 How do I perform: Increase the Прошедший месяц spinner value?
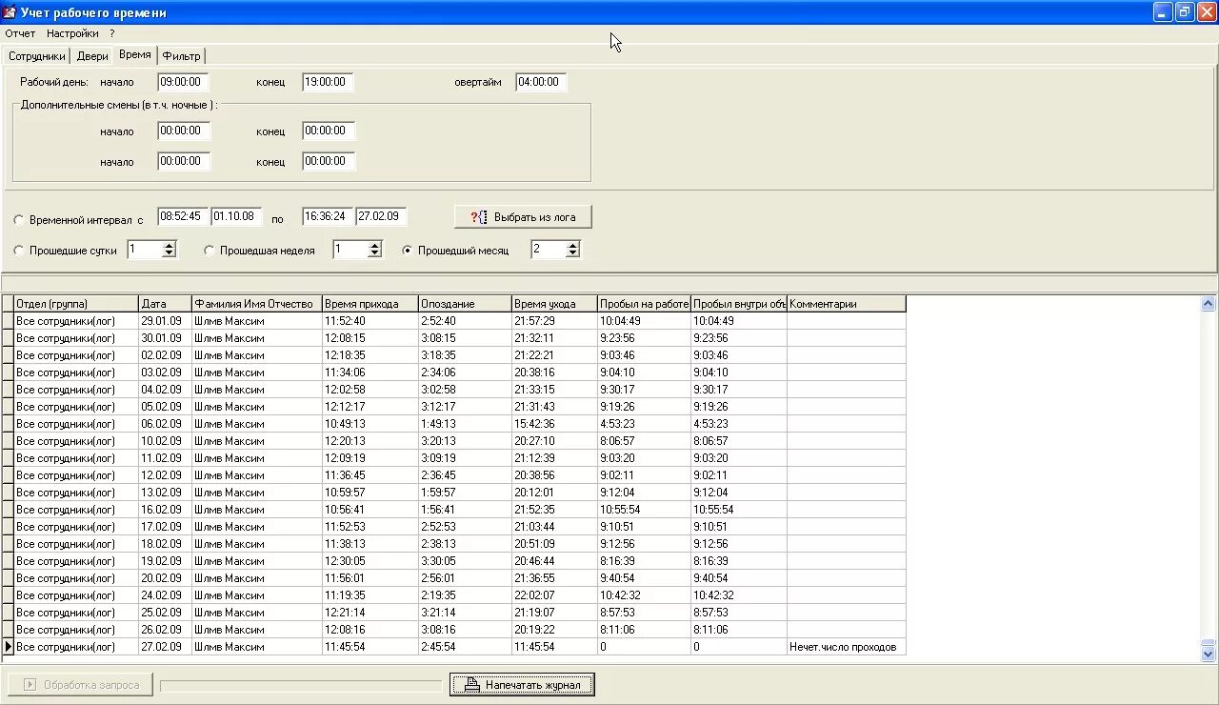point(573,245)
